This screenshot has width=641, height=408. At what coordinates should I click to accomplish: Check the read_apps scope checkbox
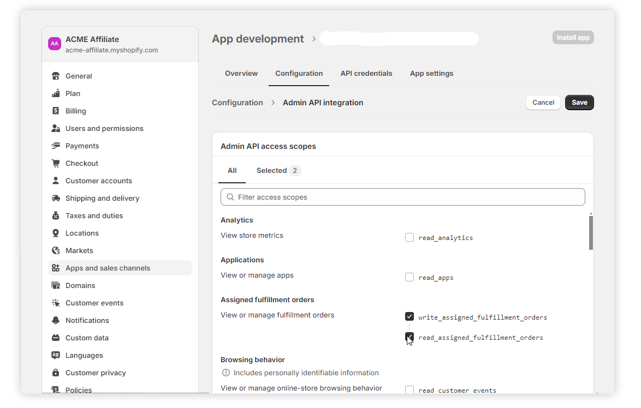[409, 278]
